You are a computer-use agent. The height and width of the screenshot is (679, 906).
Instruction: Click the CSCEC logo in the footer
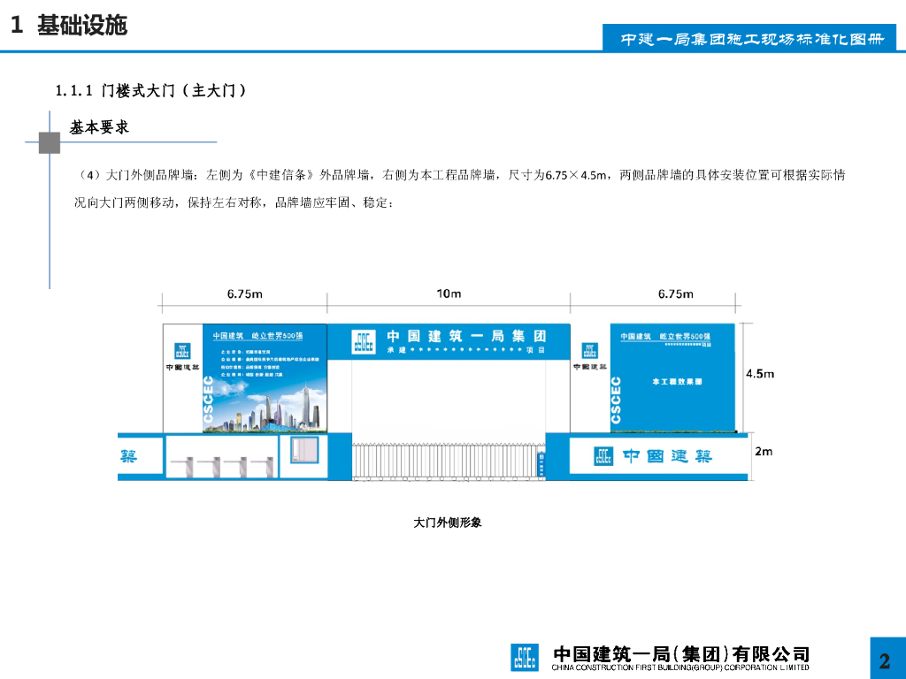coord(525,657)
